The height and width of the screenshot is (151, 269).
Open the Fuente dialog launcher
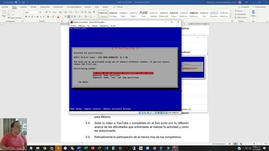pyautogui.click(x=62, y=21)
